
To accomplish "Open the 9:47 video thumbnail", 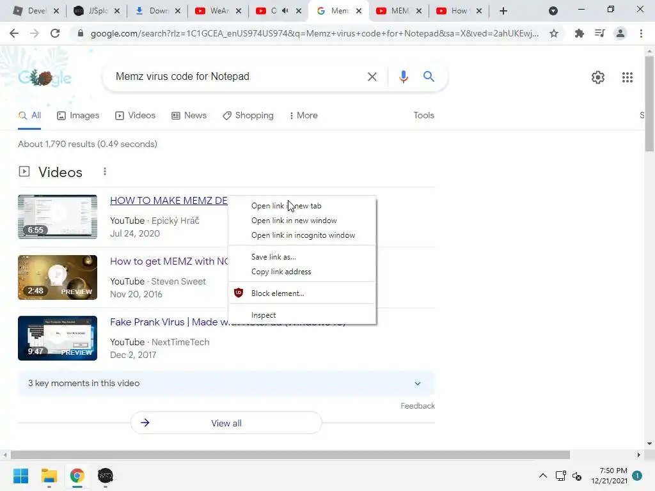I will coord(58,338).
